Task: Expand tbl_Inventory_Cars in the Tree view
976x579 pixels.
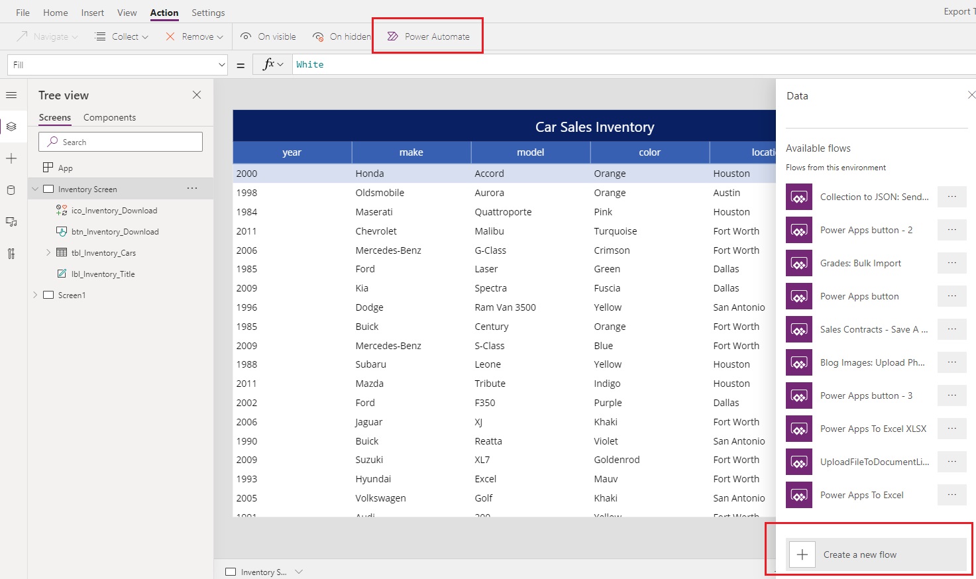Action: [x=47, y=252]
